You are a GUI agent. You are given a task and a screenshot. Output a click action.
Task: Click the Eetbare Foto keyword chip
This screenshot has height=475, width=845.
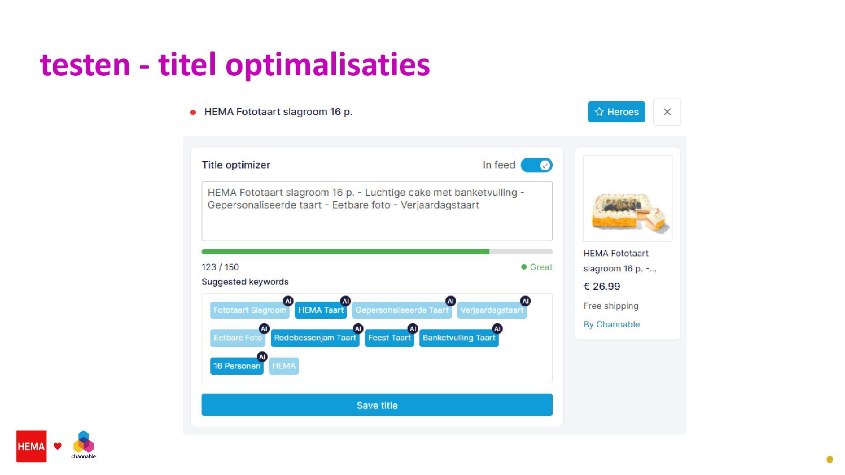click(x=237, y=338)
